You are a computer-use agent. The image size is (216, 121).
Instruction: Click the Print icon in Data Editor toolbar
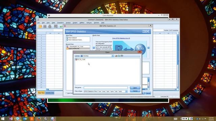point(50,26)
